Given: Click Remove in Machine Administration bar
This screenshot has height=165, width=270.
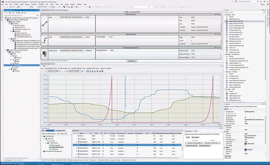Looking at the screenshot, I should [63, 134].
